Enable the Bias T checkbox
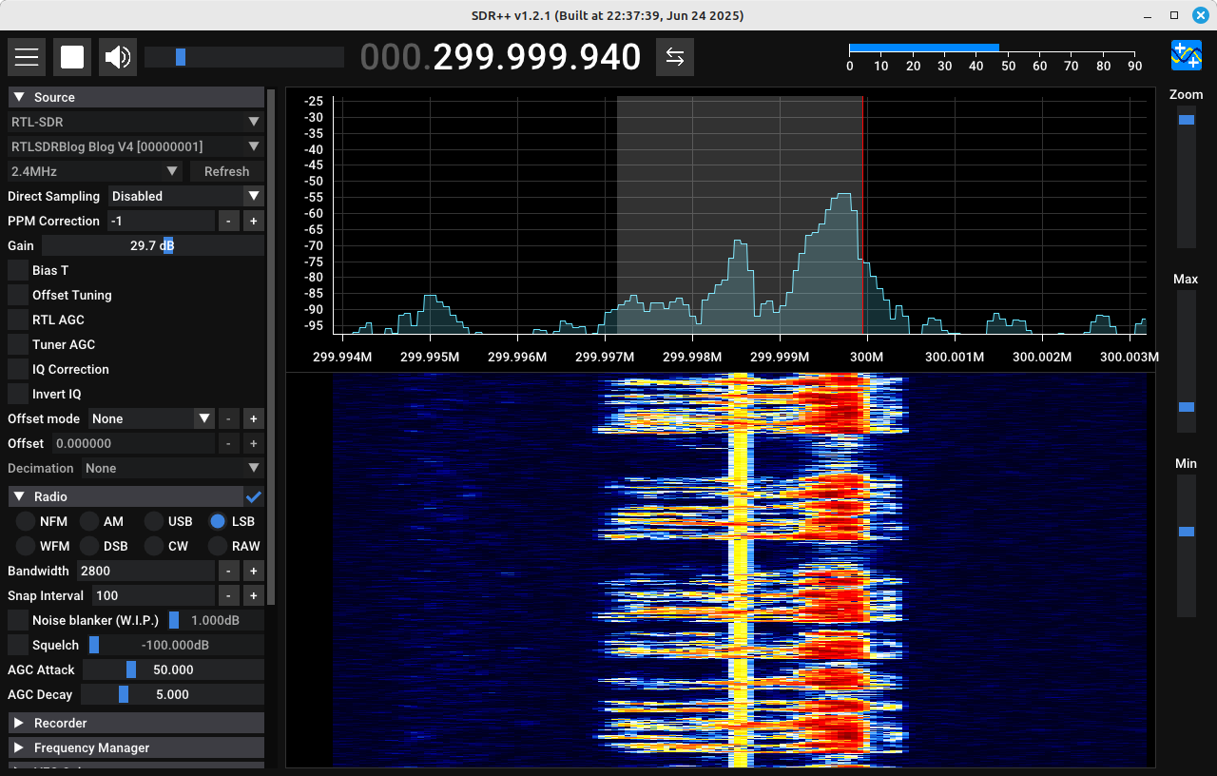Screen dimensions: 1217x776 click(x=18, y=270)
